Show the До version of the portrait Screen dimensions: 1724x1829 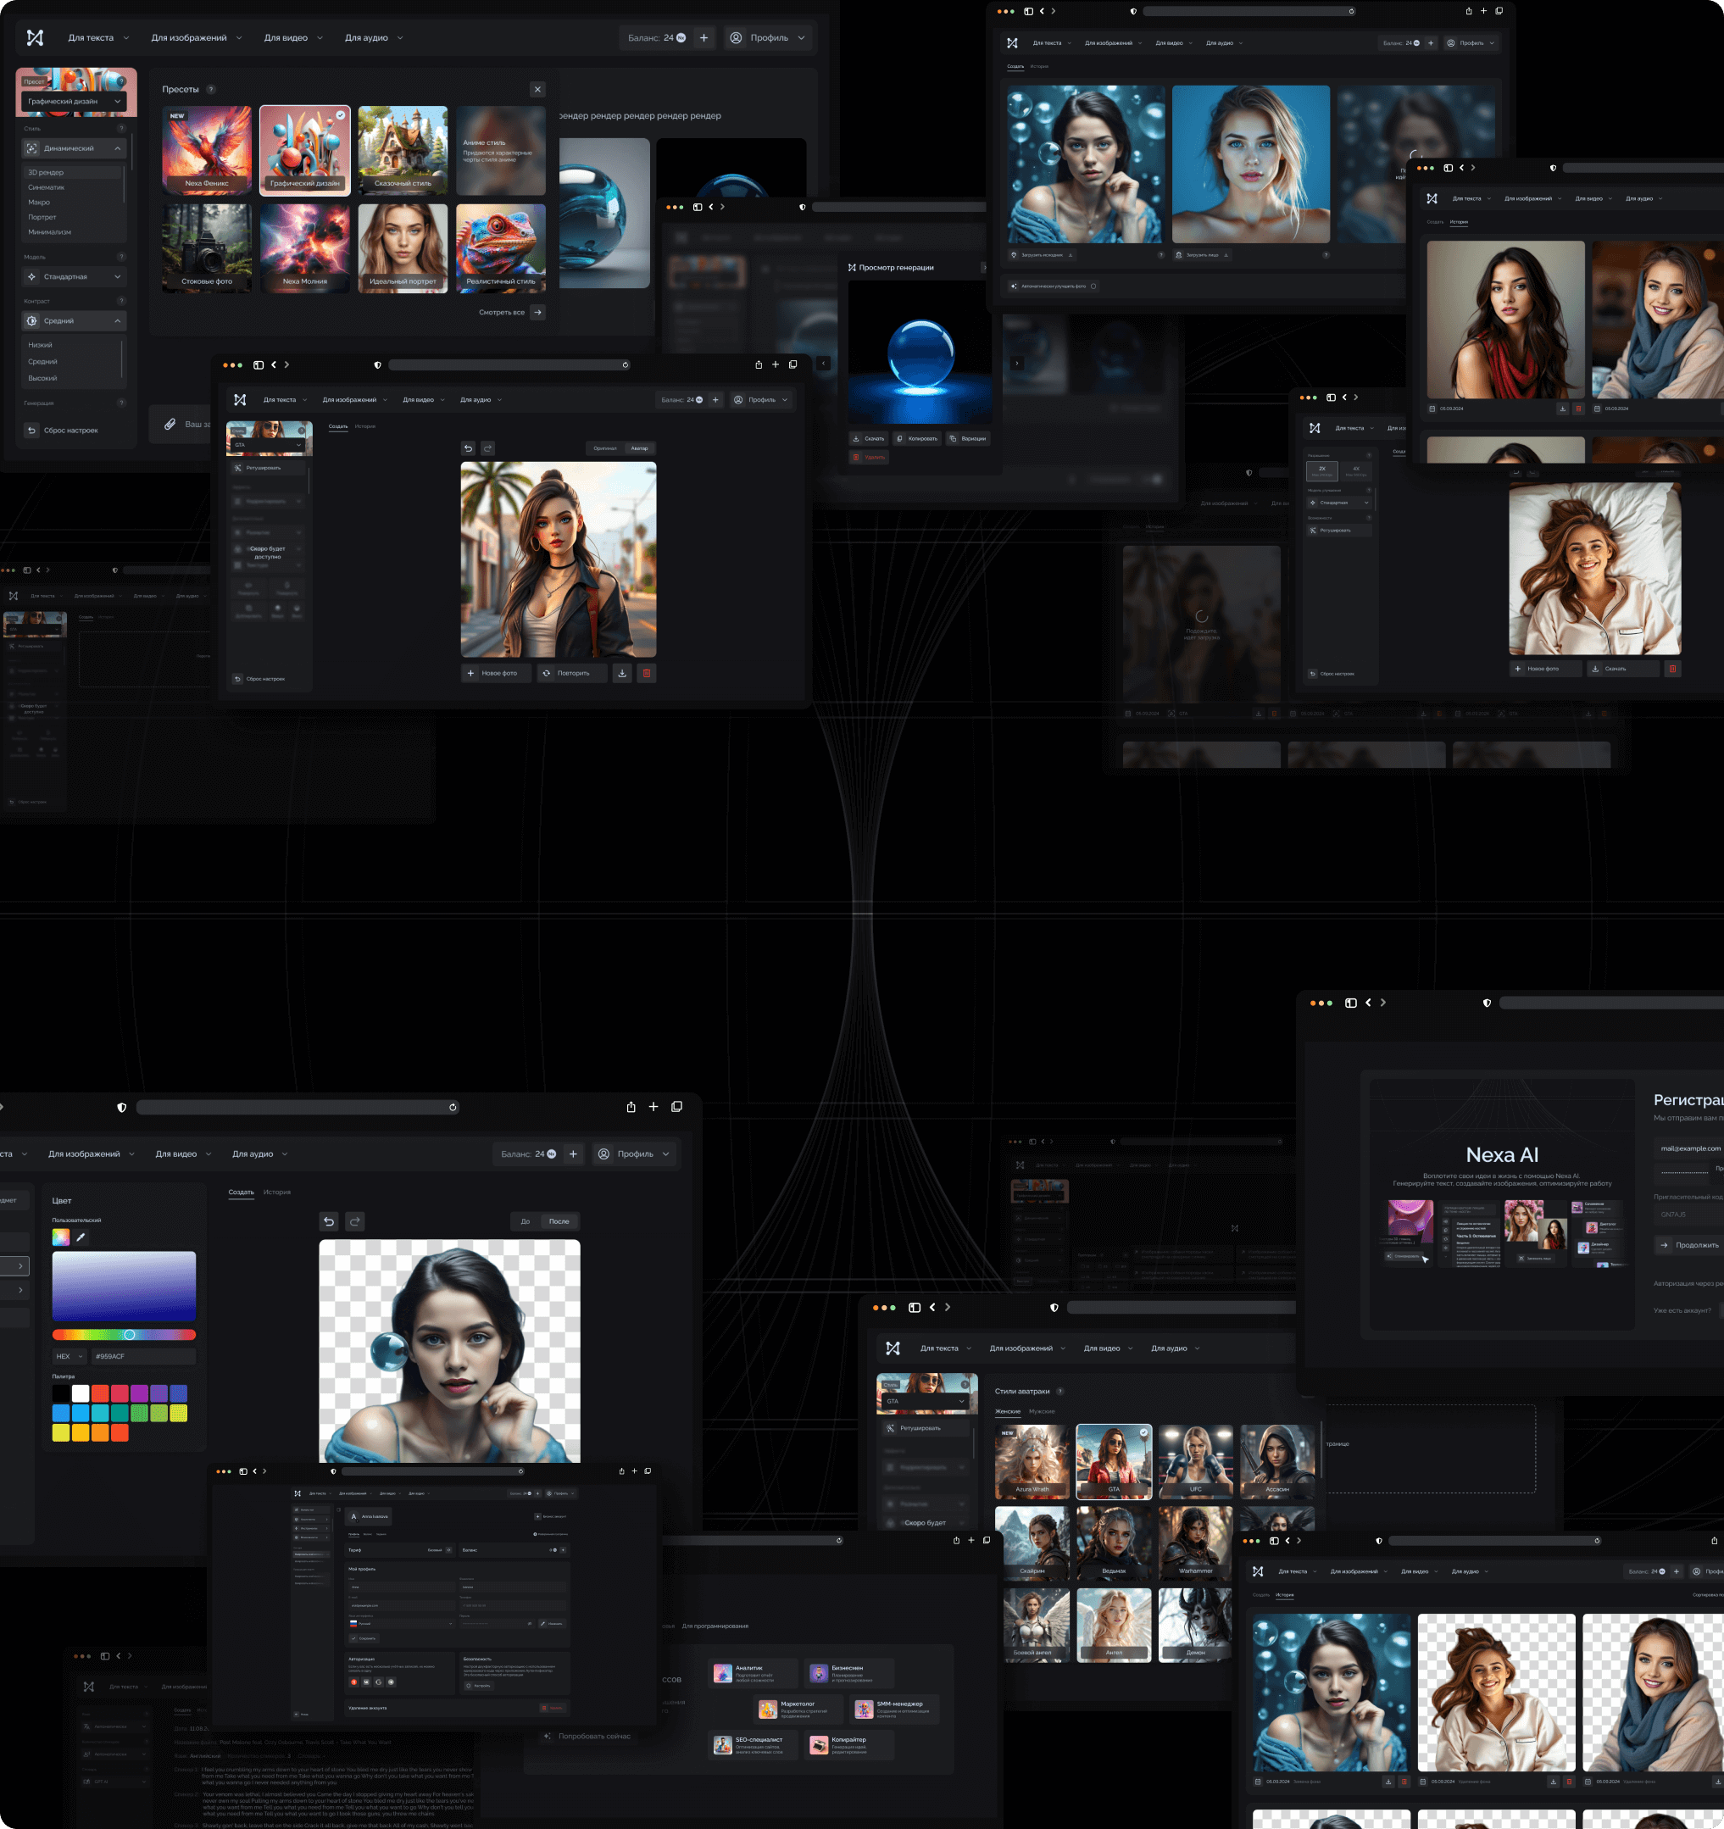(526, 1220)
